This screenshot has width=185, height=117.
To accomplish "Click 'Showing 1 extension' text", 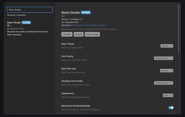I will 16,15.
